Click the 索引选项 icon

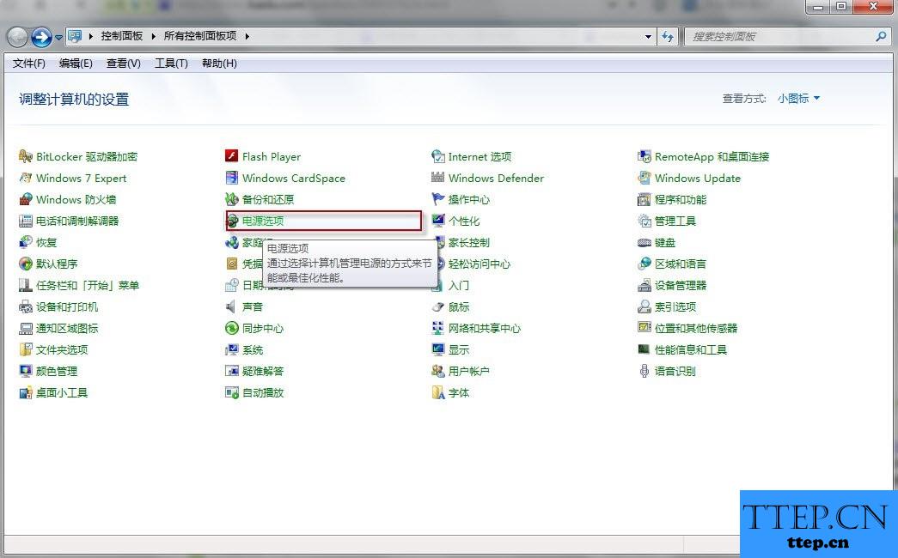pos(644,306)
